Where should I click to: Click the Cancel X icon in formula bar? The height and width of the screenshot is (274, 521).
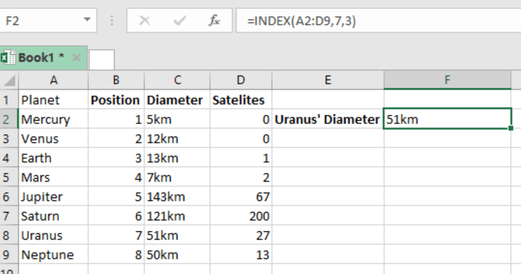tap(145, 21)
